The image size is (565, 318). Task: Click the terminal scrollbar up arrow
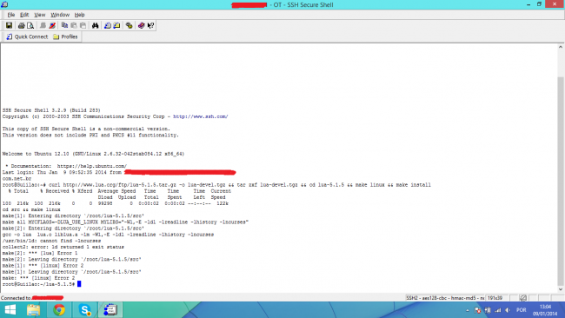(561, 47)
